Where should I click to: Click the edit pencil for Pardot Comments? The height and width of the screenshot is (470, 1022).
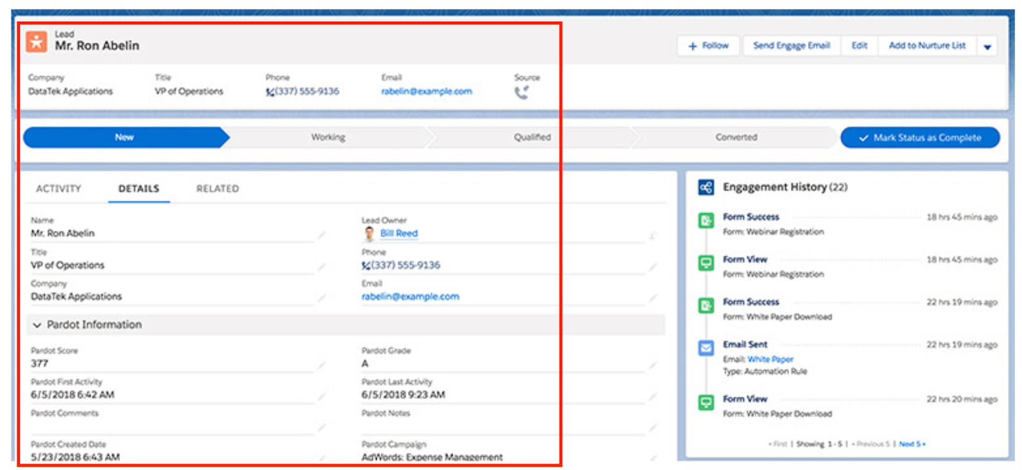[x=322, y=428]
